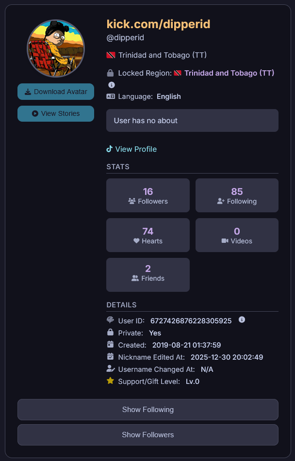Viewport: 295px width, 461px height.
Task: Open View Stories
Action: point(56,113)
